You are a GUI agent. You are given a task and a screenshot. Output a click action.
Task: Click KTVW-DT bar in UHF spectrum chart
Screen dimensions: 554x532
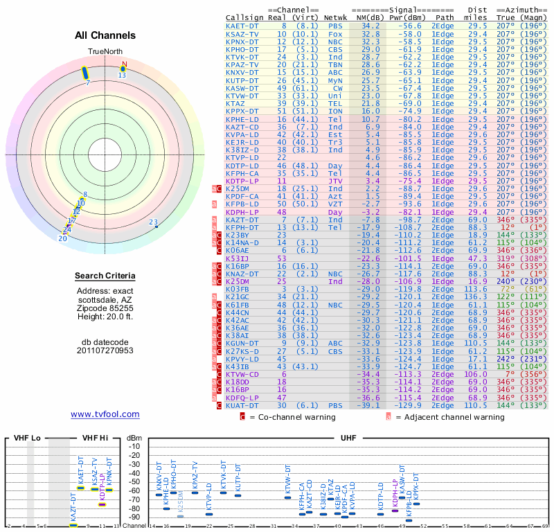click(288, 498)
